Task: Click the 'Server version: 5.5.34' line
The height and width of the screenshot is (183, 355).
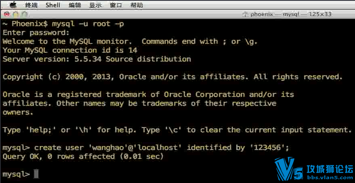Action: tap(97, 59)
